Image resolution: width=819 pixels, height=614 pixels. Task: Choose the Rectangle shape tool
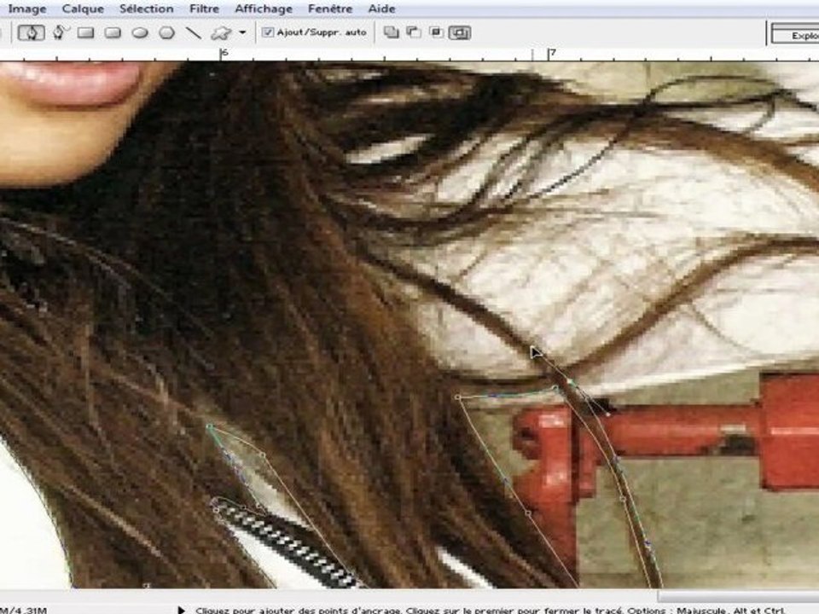coord(85,33)
